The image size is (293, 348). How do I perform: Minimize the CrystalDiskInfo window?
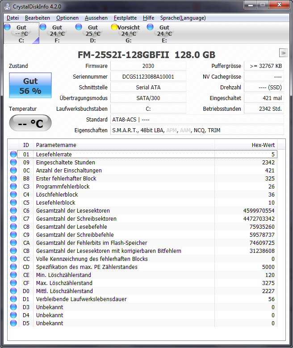[251, 5]
